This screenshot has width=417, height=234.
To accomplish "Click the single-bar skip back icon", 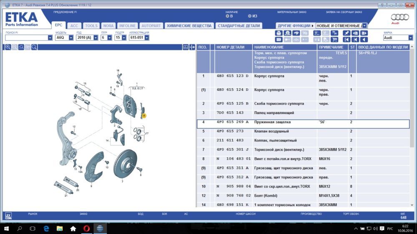I will click(x=355, y=40).
